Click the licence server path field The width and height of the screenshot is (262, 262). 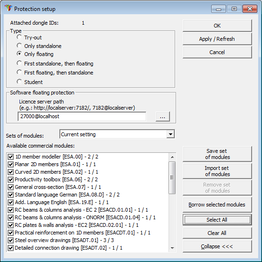pos(82,116)
